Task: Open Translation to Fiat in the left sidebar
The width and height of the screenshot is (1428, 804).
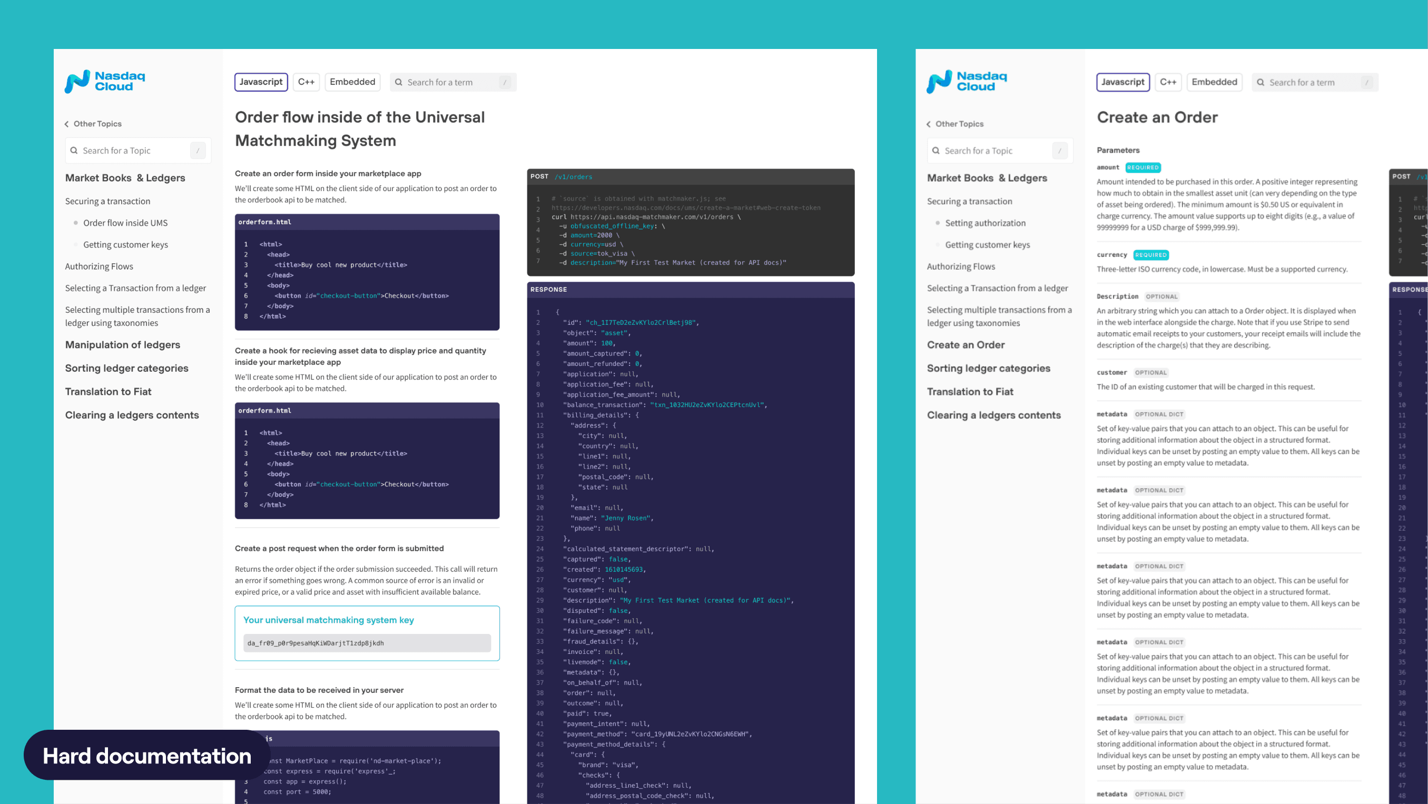Action: (108, 391)
